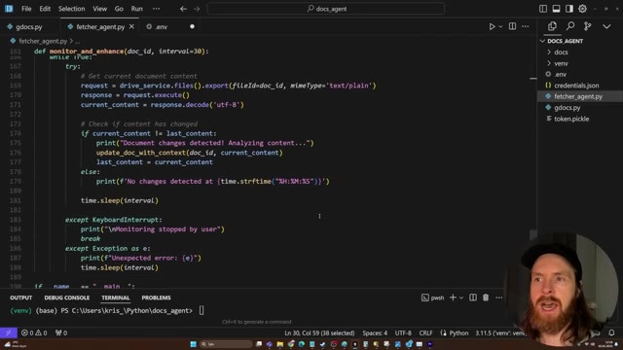Viewport: 623px width, 350px height.
Task: Toggle the secondary sidebar layout icon
Action: (x=569, y=9)
